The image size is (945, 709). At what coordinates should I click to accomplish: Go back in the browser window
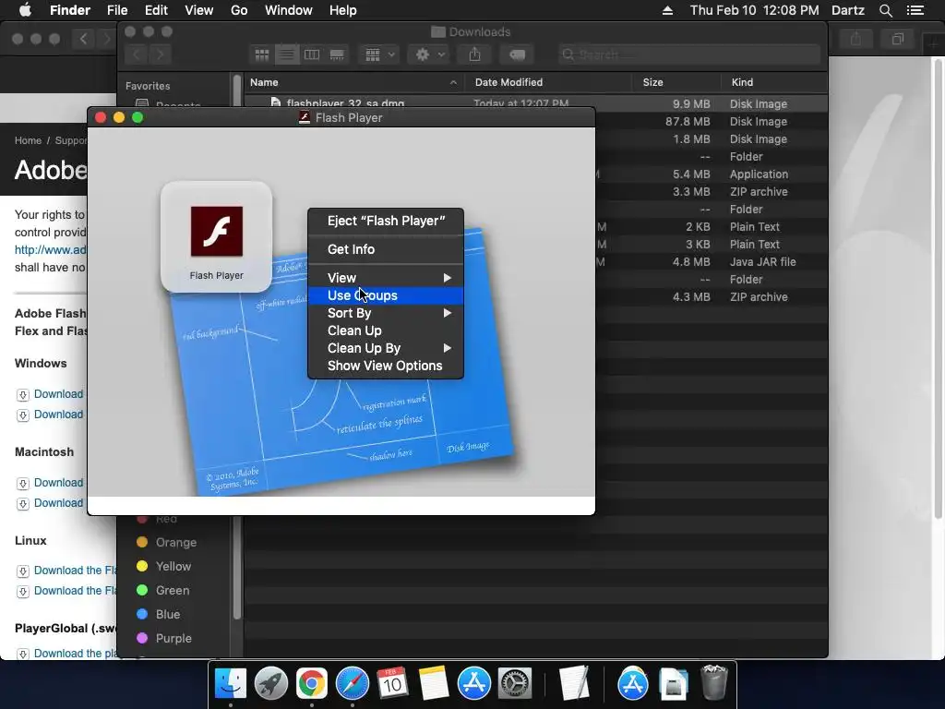[84, 39]
